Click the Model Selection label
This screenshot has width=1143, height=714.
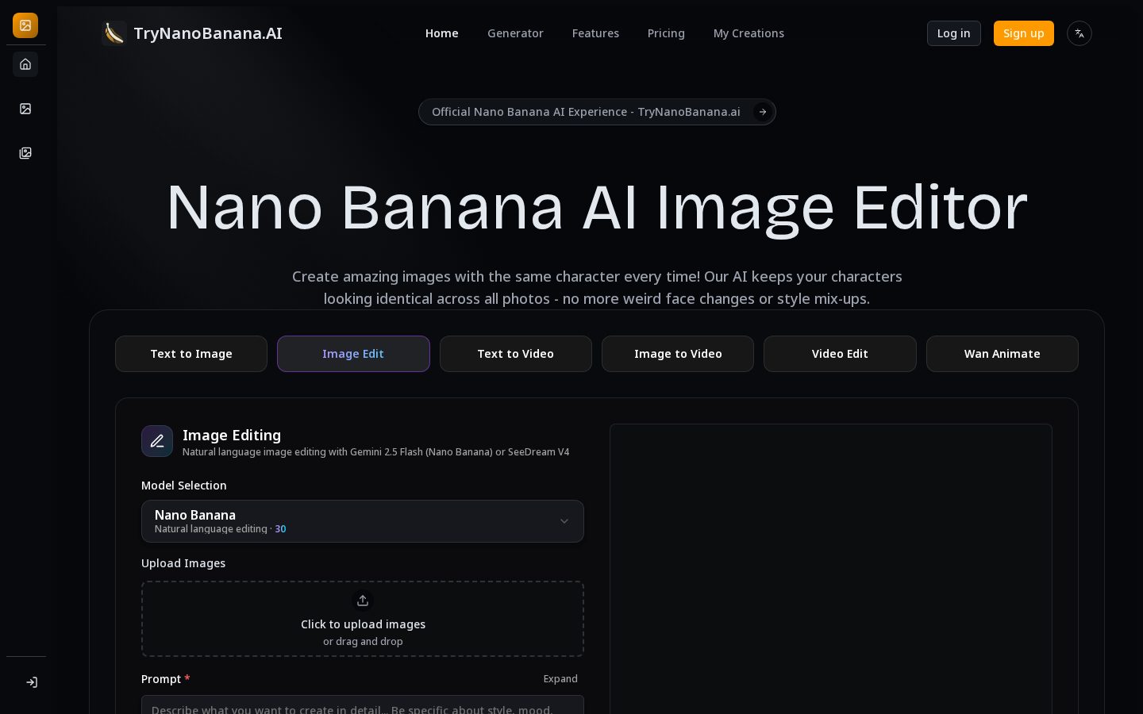tap(184, 486)
